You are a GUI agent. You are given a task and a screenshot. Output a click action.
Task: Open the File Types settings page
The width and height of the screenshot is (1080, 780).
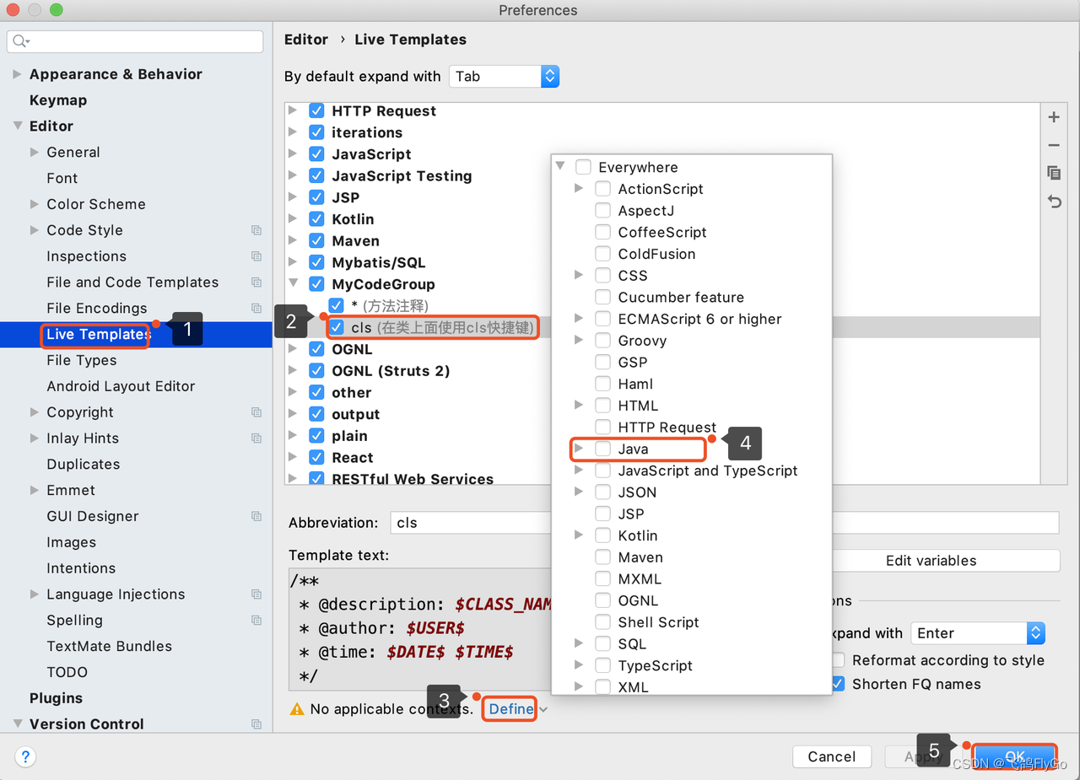coord(82,361)
